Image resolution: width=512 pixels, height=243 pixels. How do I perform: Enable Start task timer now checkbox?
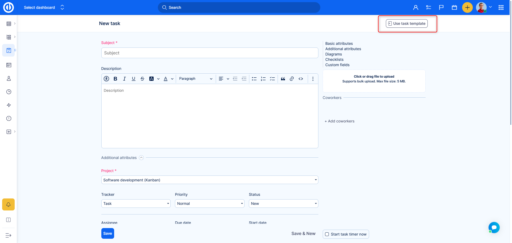pyautogui.click(x=327, y=234)
